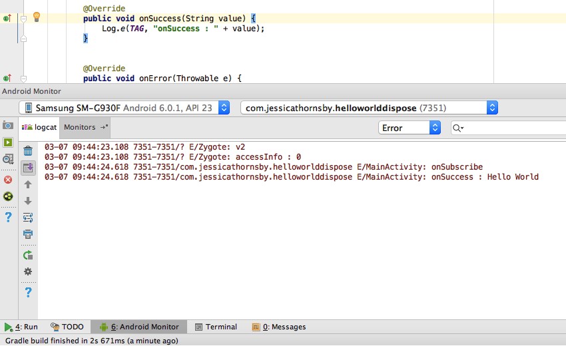Click the Android Monitor panel title
The image size is (566, 346).
[x=31, y=91]
